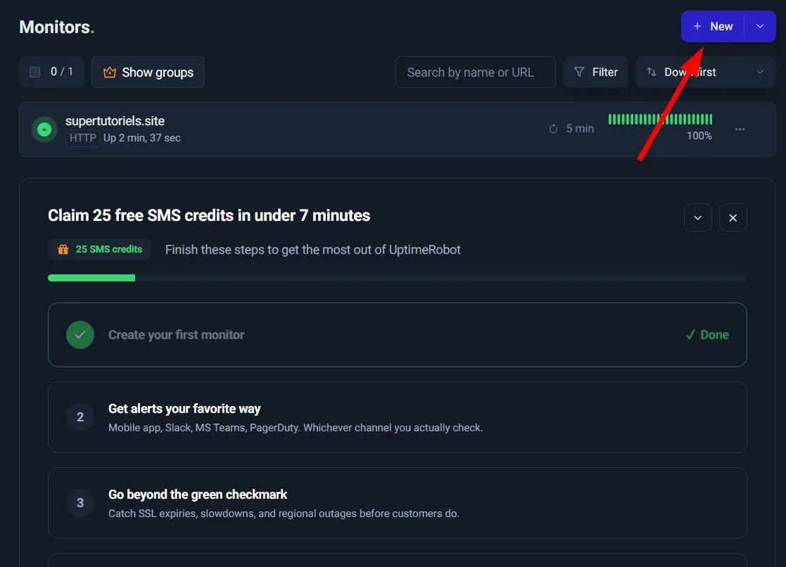Image resolution: width=786 pixels, height=567 pixels.
Task: Open the dropdown arrow beside New
Action: (760, 26)
